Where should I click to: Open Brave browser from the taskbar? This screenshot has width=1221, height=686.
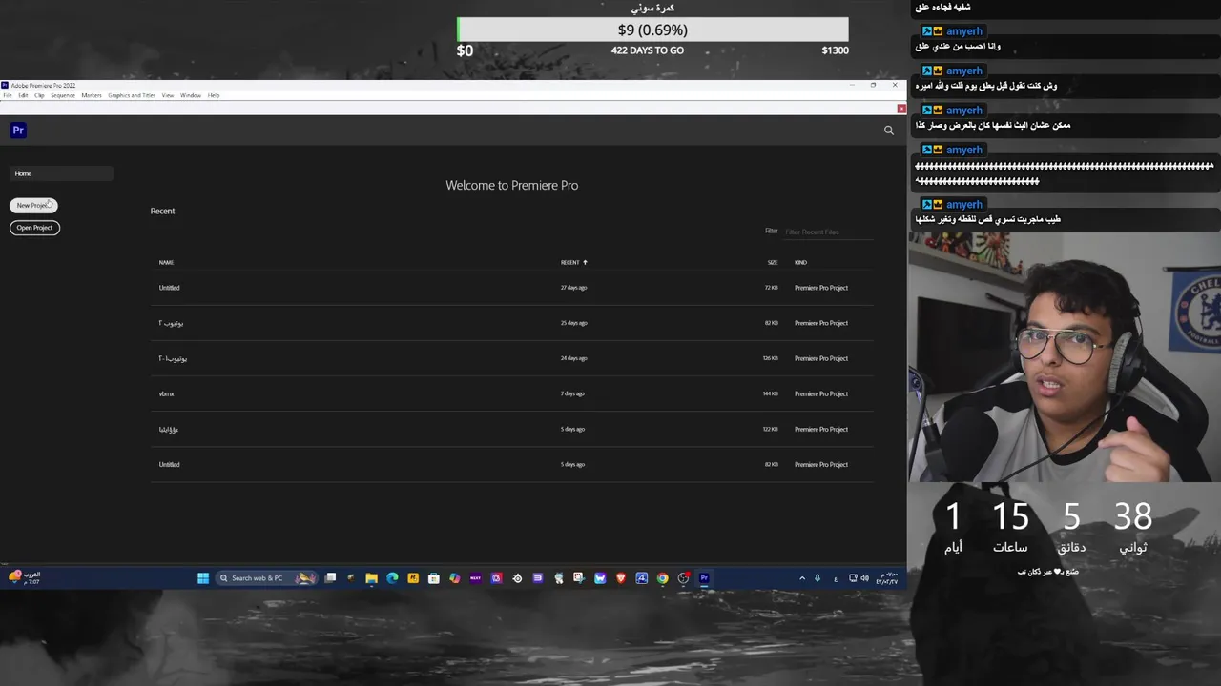[x=621, y=577]
